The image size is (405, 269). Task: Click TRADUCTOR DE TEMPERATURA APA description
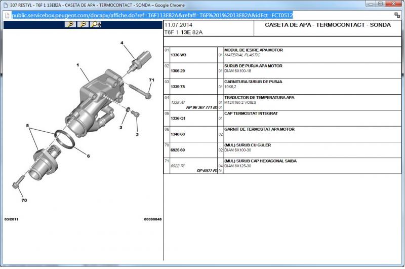(x=259, y=97)
